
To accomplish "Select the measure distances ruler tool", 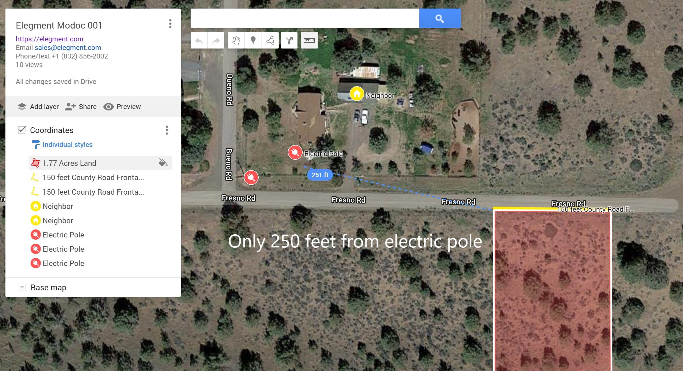I will [309, 41].
